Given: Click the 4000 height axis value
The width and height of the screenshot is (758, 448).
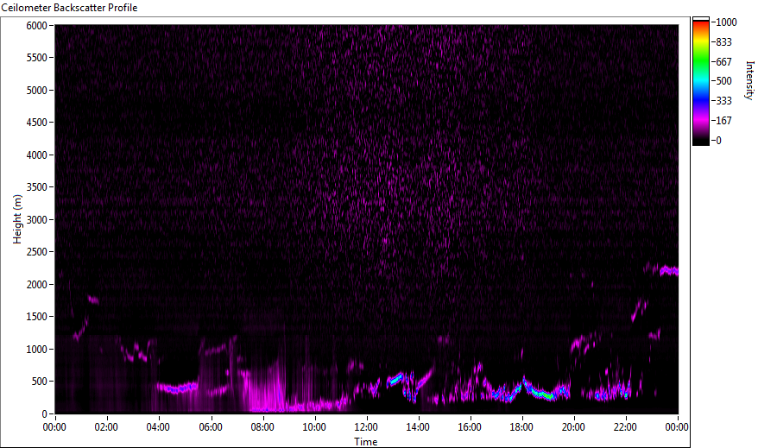Looking at the screenshot, I should click(x=37, y=155).
